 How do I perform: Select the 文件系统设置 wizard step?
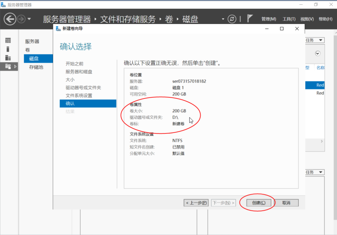pyautogui.click(x=79, y=96)
